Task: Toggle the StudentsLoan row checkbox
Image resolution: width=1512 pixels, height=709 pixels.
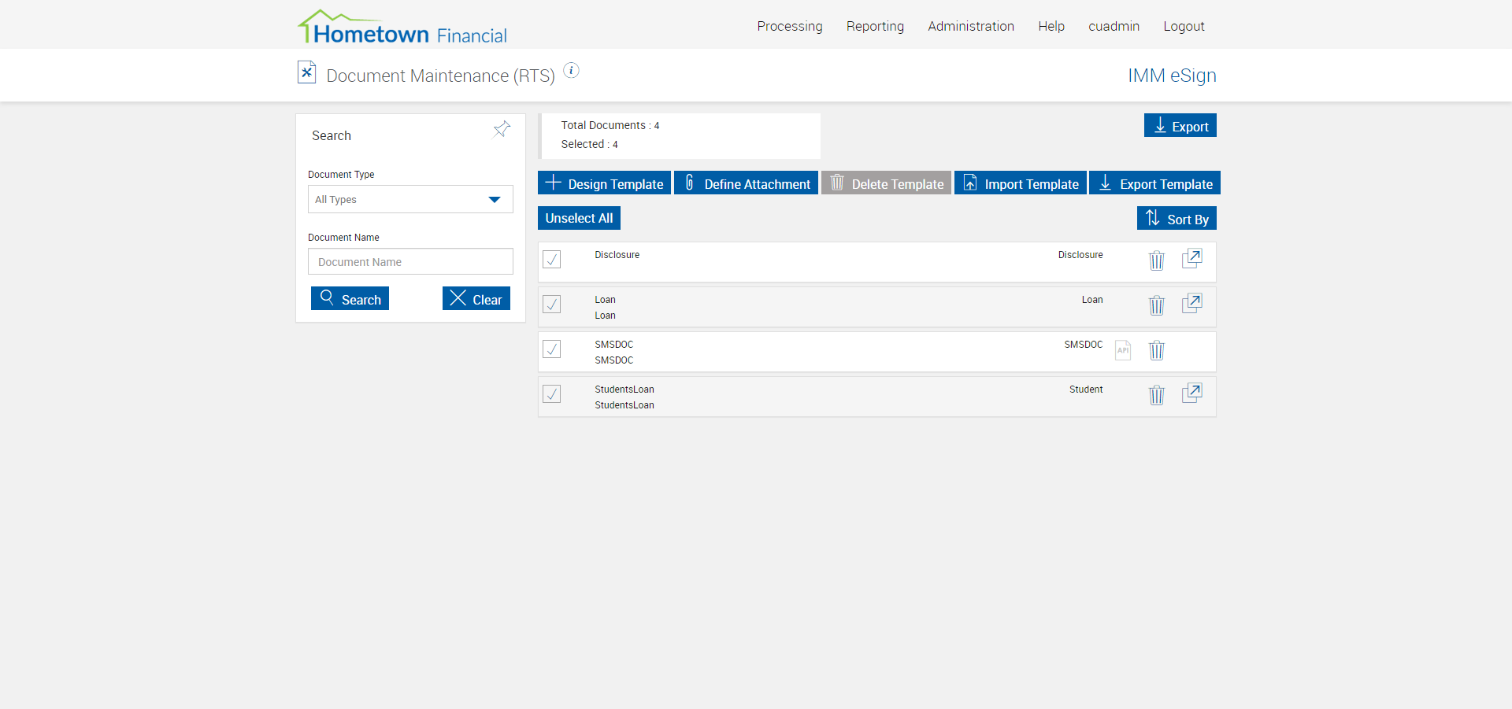Action: click(552, 393)
